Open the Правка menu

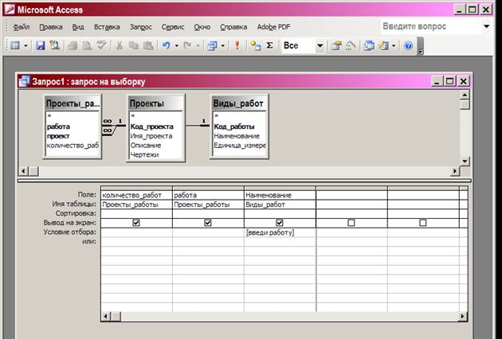coord(51,27)
